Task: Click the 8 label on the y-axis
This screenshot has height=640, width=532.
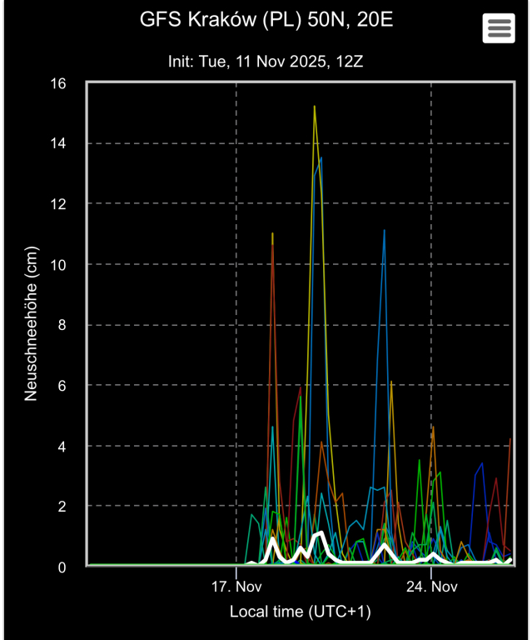Action: point(62,325)
